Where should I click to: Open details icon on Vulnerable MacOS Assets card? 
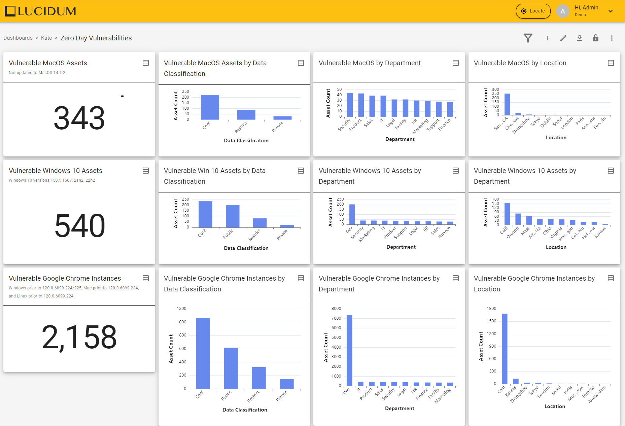(146, 63)
